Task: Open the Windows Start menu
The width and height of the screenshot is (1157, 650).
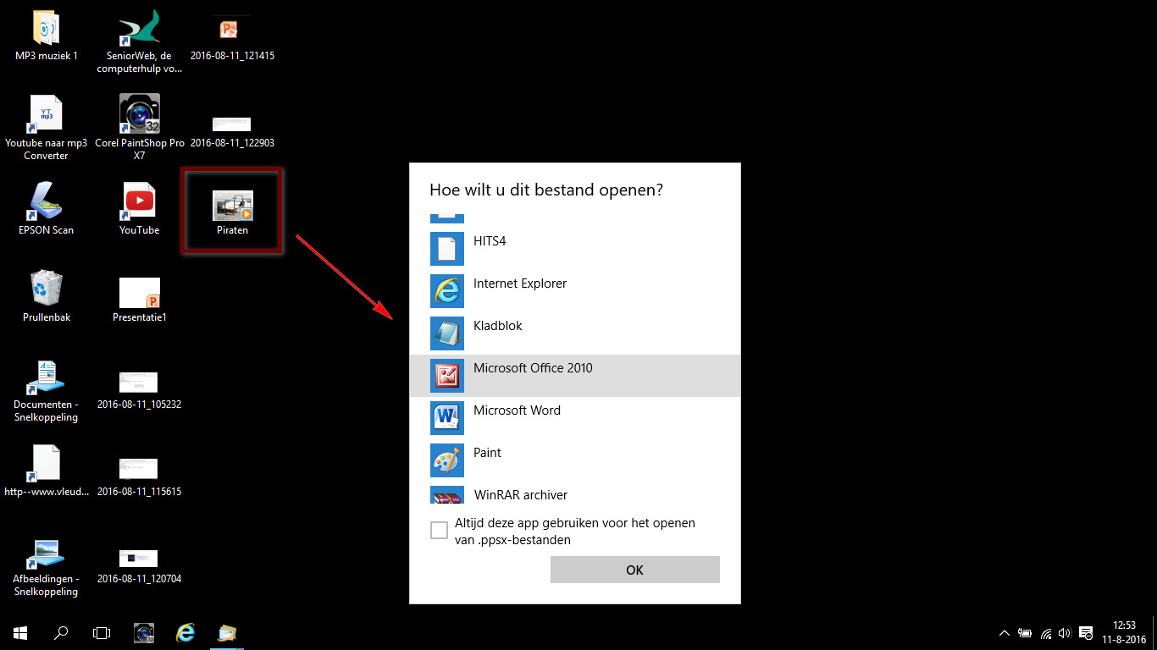Action: (x=20, y=632)
